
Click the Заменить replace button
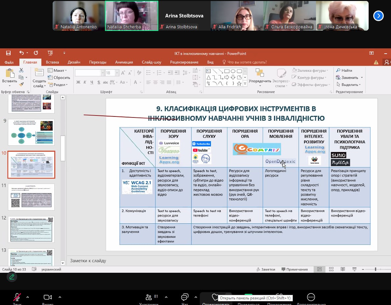pyautogui.click(x=347, y=78)
